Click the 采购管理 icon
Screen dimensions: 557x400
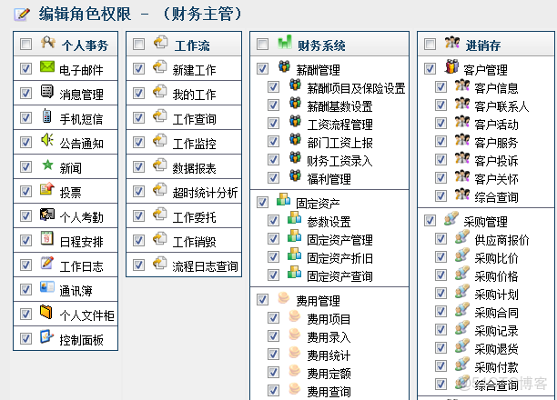(x=451, y=218)
